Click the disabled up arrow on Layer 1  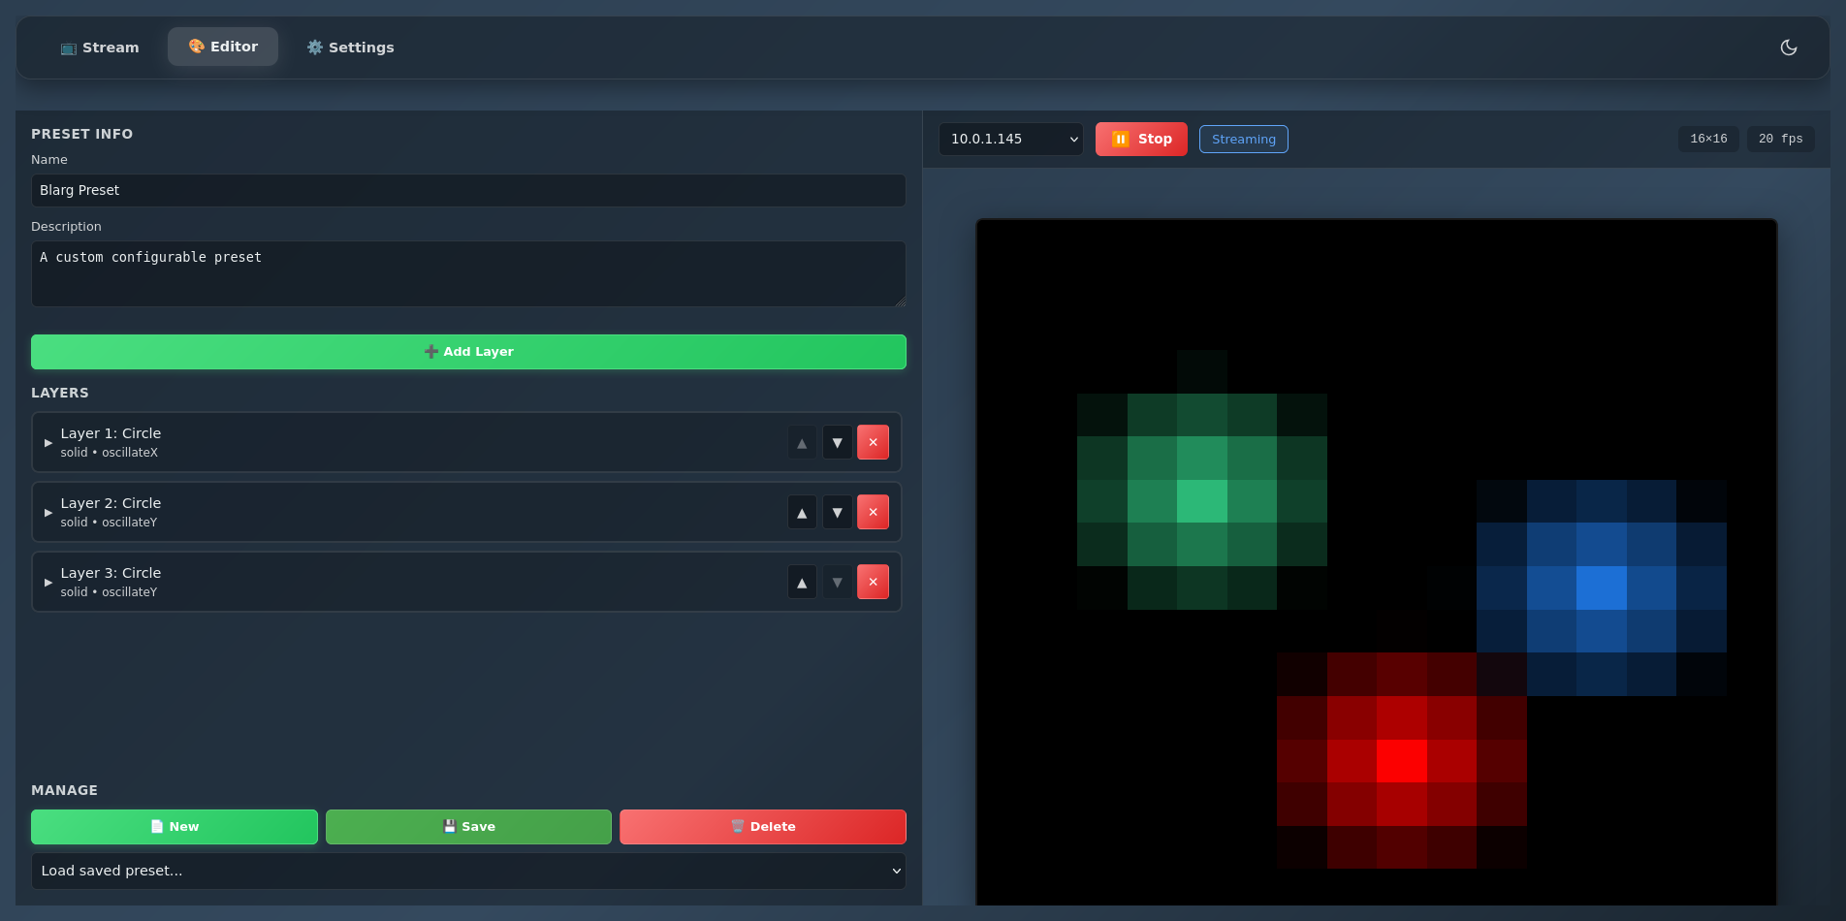[x=802, y=443]
